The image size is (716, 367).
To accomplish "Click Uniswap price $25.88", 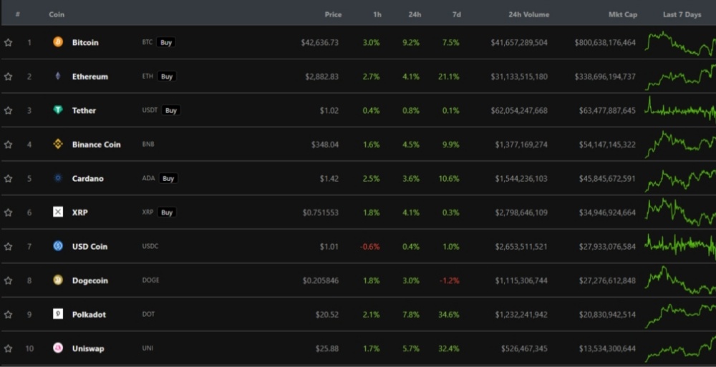I will 327,348.
